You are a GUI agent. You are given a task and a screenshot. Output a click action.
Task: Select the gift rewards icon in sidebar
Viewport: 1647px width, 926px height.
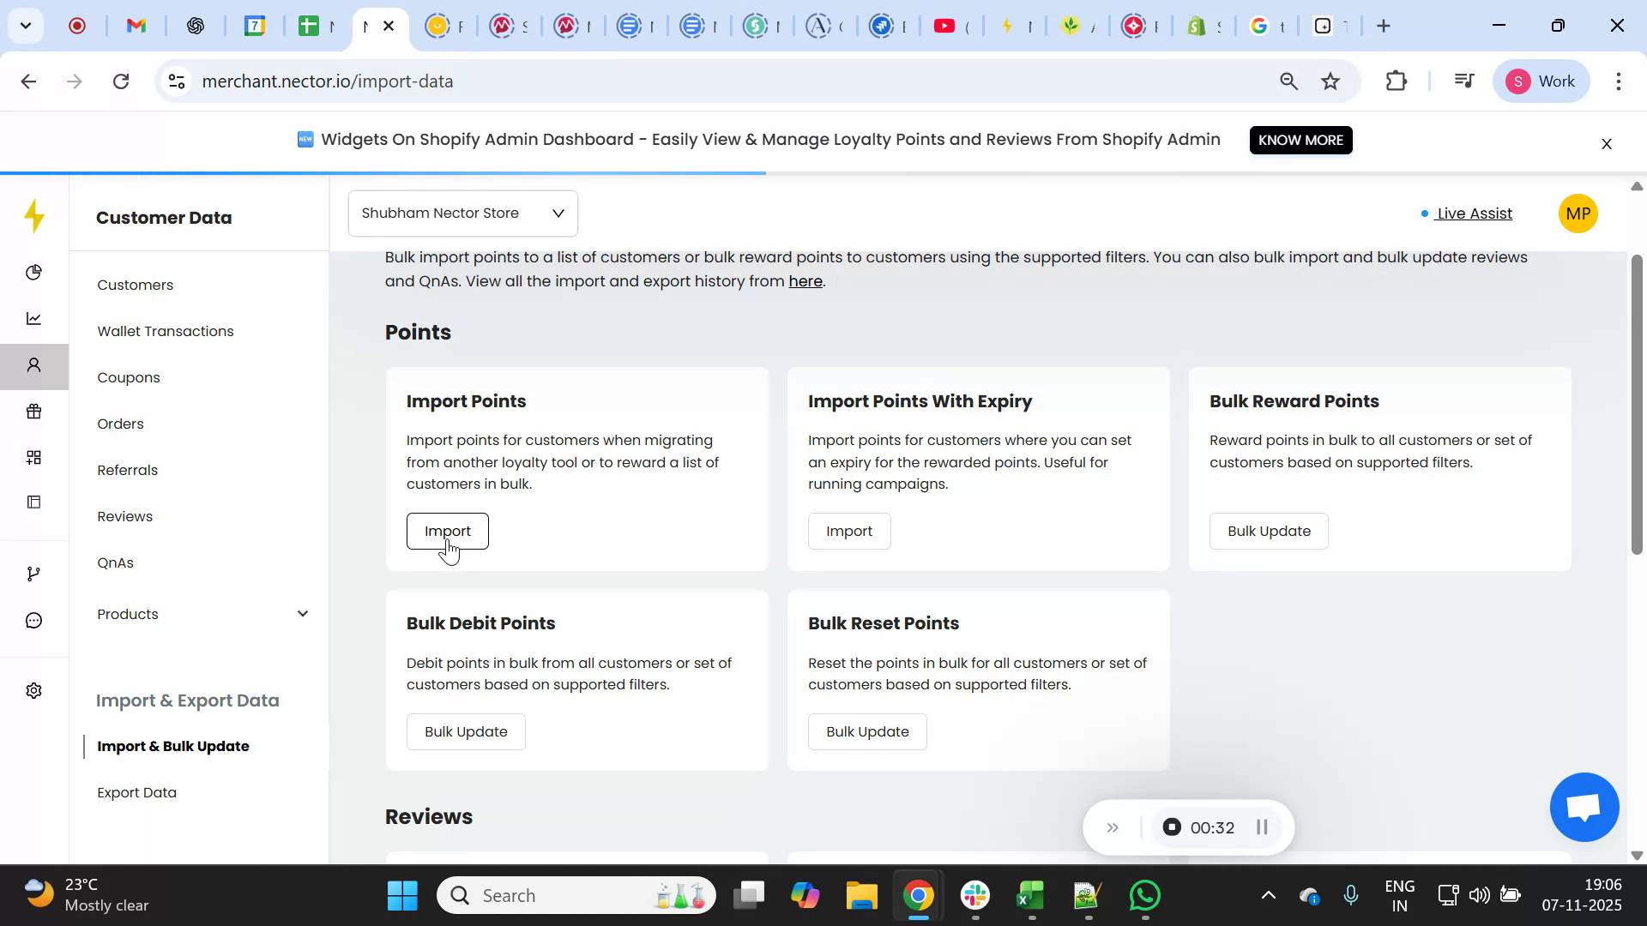click(x=34, y=412)
